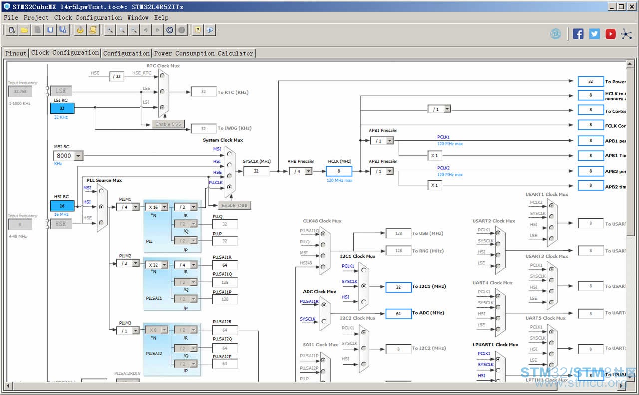
Task: Click the blue HSI RC 16 value box
Action: pyautogui.click(x=62, y=206)
